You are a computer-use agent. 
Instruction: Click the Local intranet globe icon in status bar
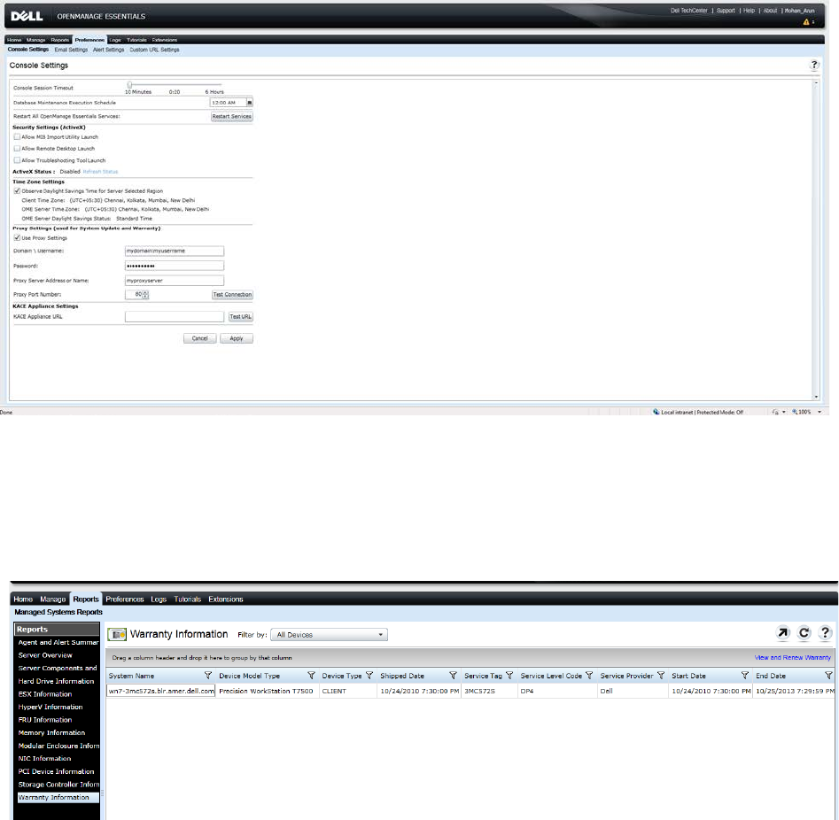click(656, 412)
